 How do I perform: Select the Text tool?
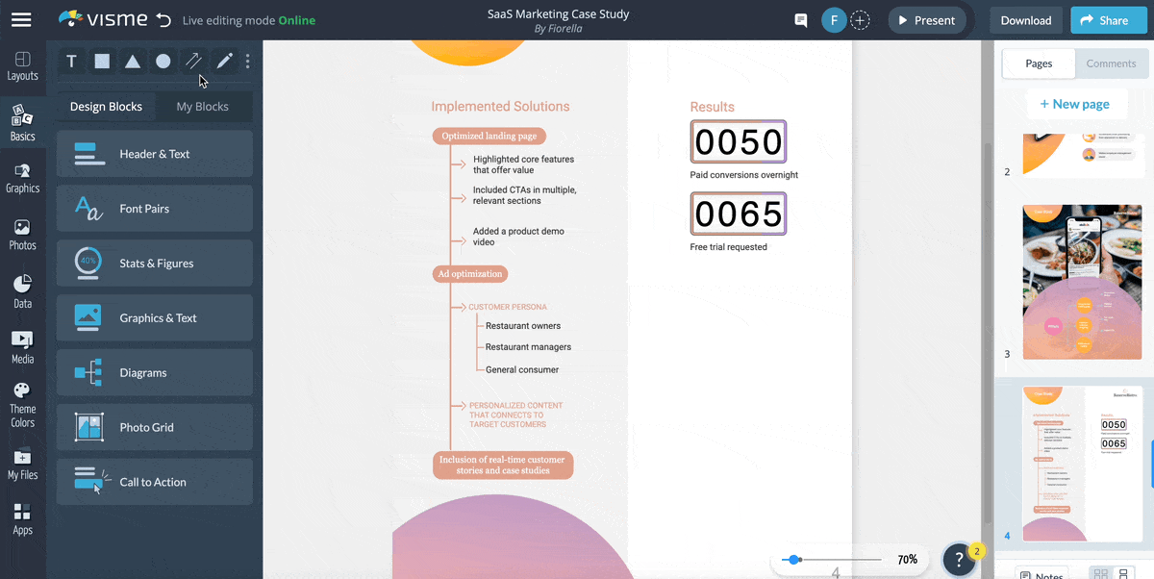coord(71,62)
